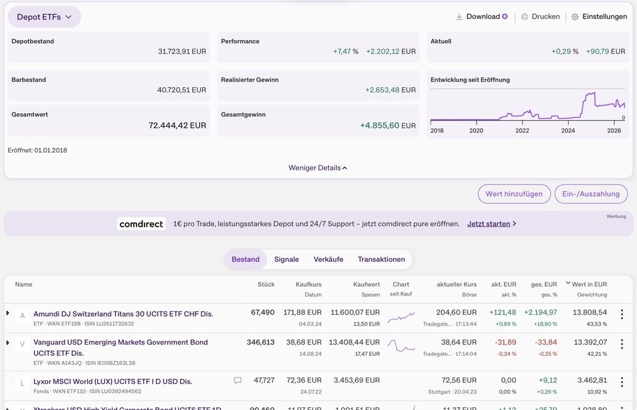Open the comment icon on Lyxor MSCI World row

click(238, 380)
